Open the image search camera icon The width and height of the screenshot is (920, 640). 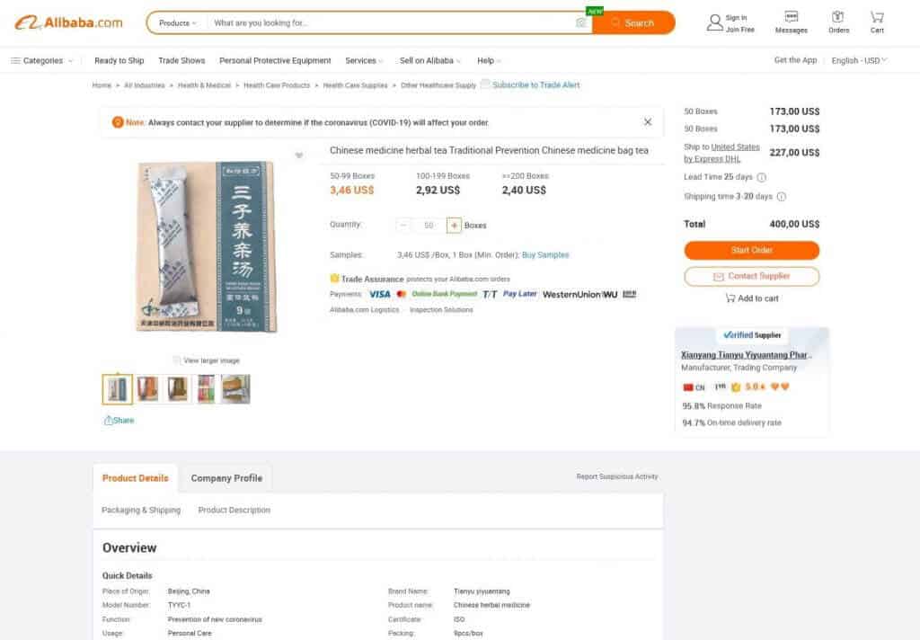tap(580, 22)
